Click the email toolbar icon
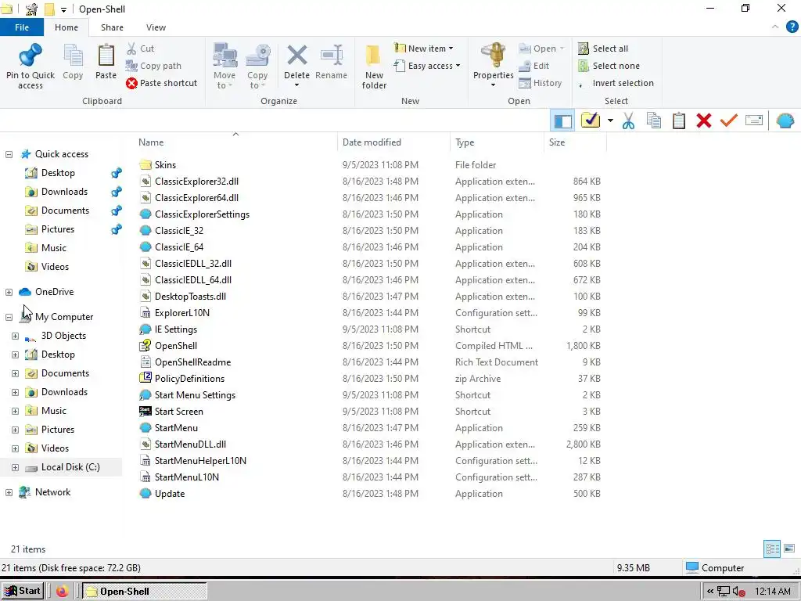The height and width of the screenshot is (601, 801). tap(754, 121)
